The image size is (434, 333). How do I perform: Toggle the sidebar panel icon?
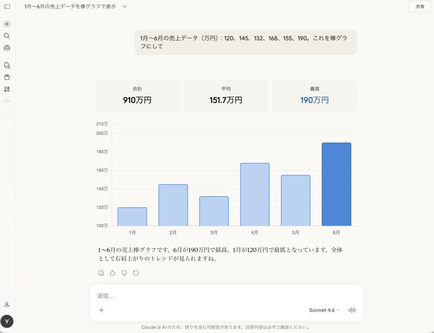point(7,6)
